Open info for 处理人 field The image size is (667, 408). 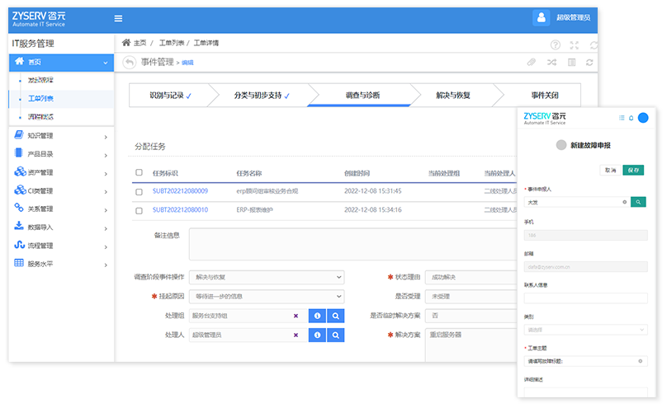317,335
